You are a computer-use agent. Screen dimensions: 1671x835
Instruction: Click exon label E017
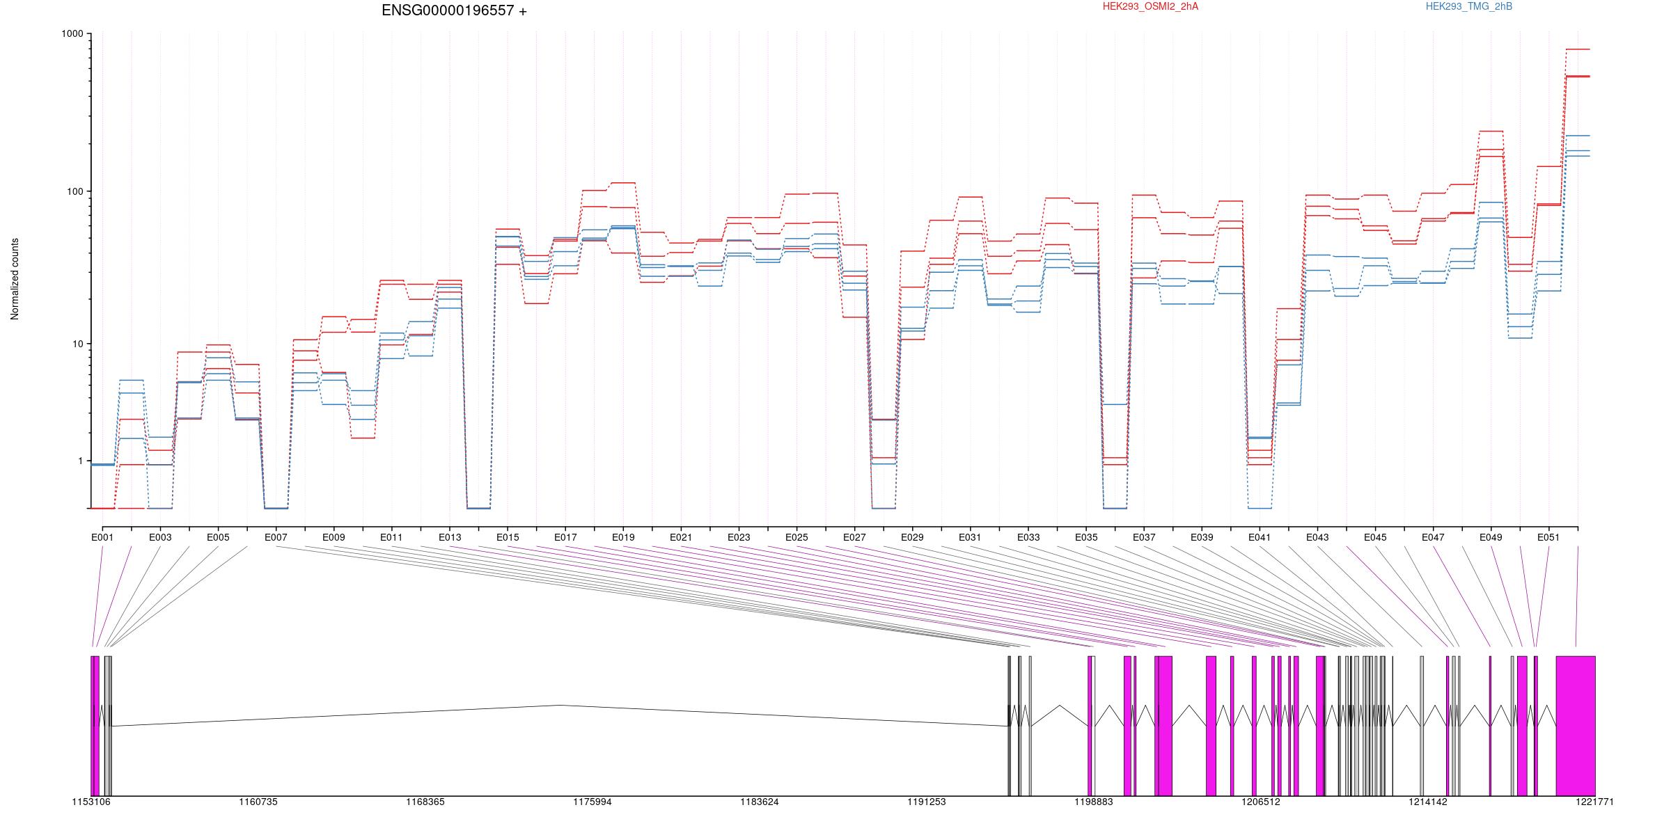coord(565,537)
